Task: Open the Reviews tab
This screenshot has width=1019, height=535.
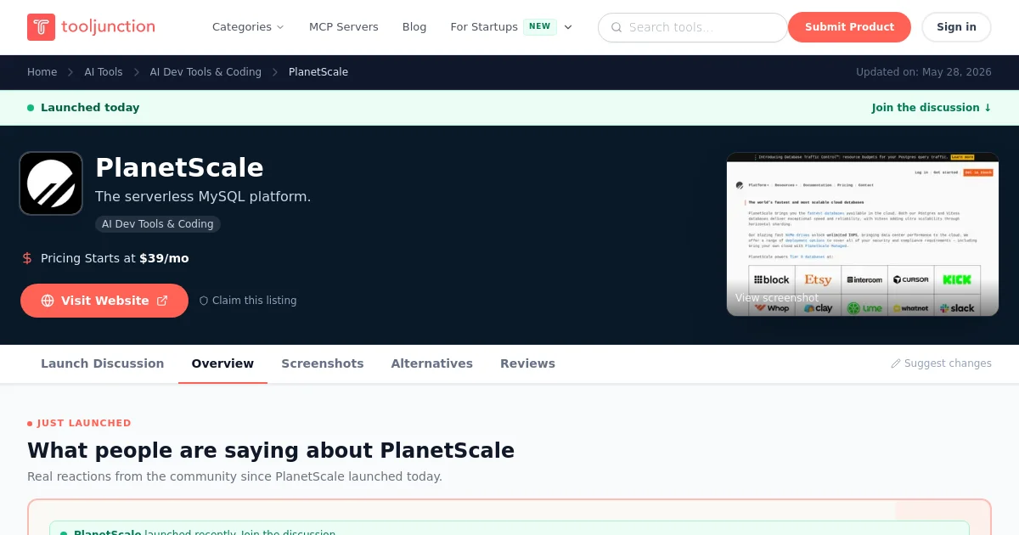Action: pyautogui.click(x=527, y=363)
